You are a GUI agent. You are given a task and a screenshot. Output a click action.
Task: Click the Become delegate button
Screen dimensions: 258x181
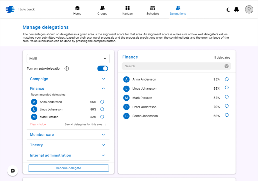click(68, 168)
